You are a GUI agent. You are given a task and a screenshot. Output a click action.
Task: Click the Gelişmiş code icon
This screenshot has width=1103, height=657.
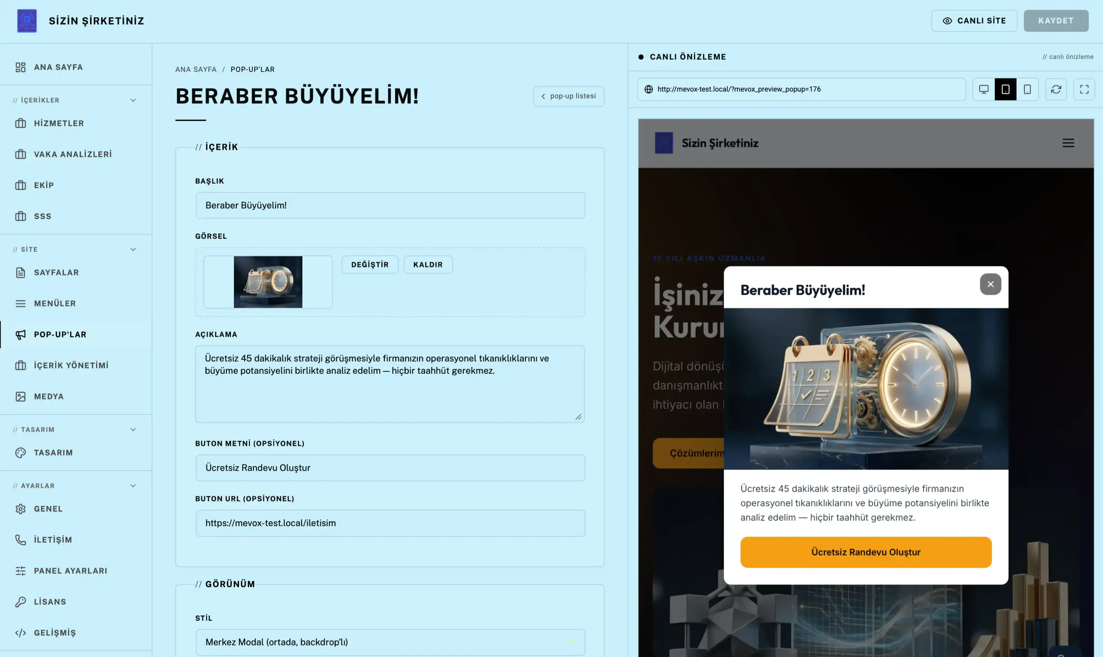pyautogui.click(x=20, y=633)
